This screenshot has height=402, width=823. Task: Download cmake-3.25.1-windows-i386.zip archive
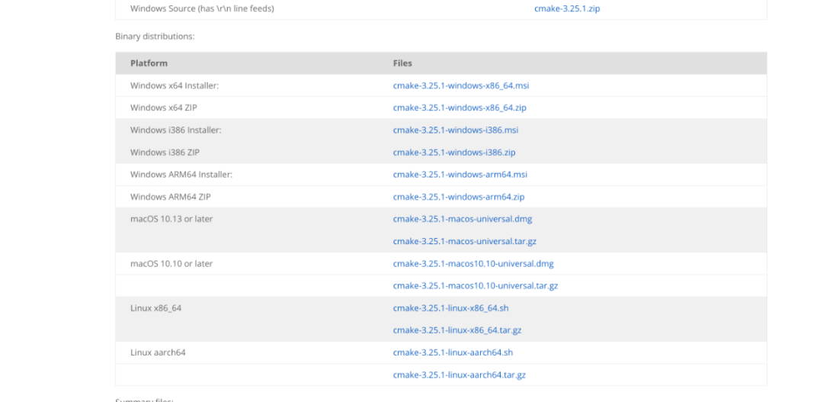(x=454, y=153)
